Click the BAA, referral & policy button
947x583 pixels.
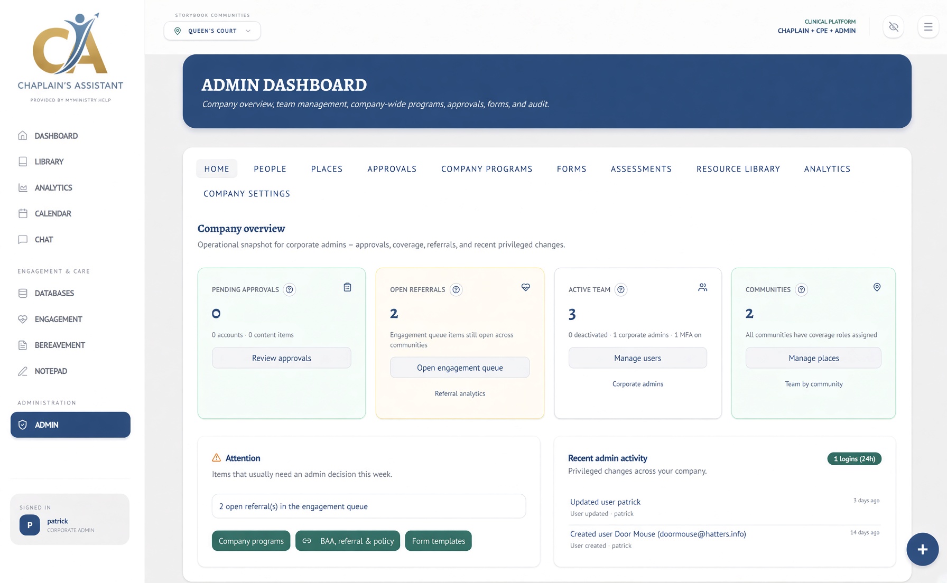pos(348,541)
